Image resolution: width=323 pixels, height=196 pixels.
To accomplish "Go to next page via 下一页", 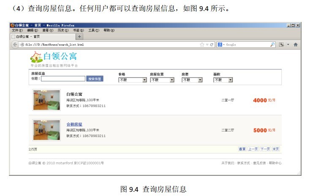I will (265, 149).
